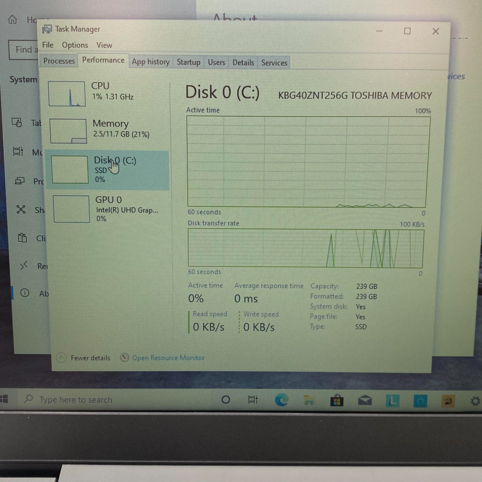
Task: Click the Type here to search box
Action: point(76,400)
